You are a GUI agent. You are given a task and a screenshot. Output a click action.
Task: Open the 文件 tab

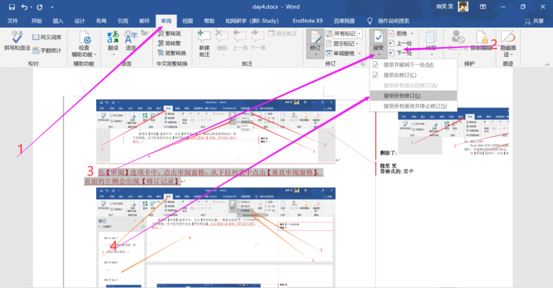coord(13,21)
